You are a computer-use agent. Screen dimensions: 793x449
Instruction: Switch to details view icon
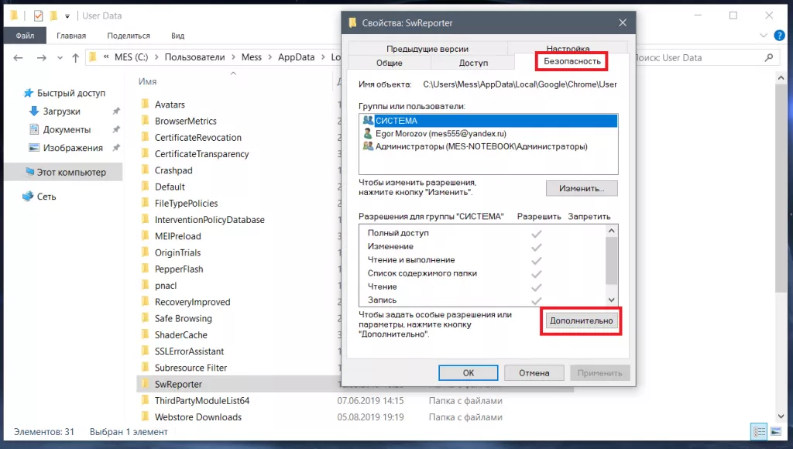[759, 432]
